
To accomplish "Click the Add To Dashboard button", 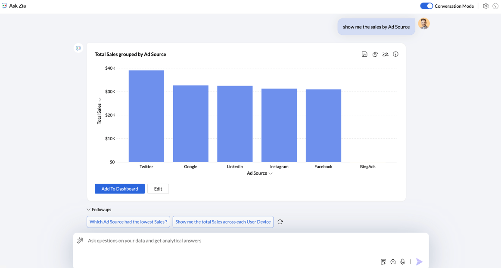I will point(120,189).
